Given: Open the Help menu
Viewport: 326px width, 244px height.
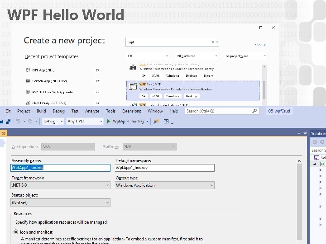Looking at the screenshot, I should [173, 111].
